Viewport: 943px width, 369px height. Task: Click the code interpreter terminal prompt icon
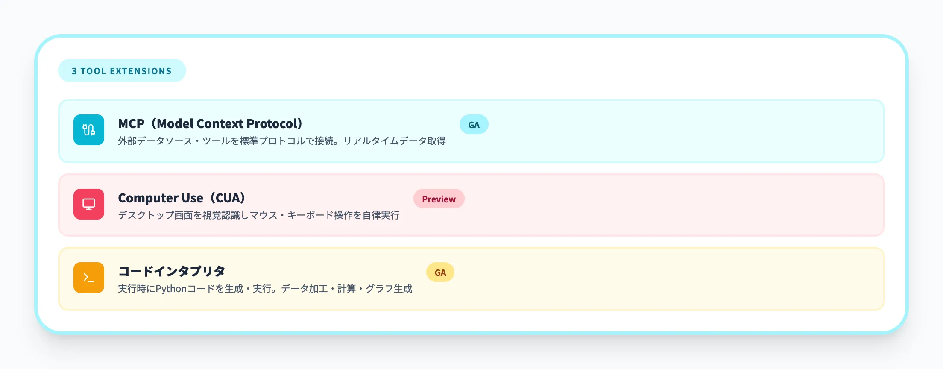(89, 278)
